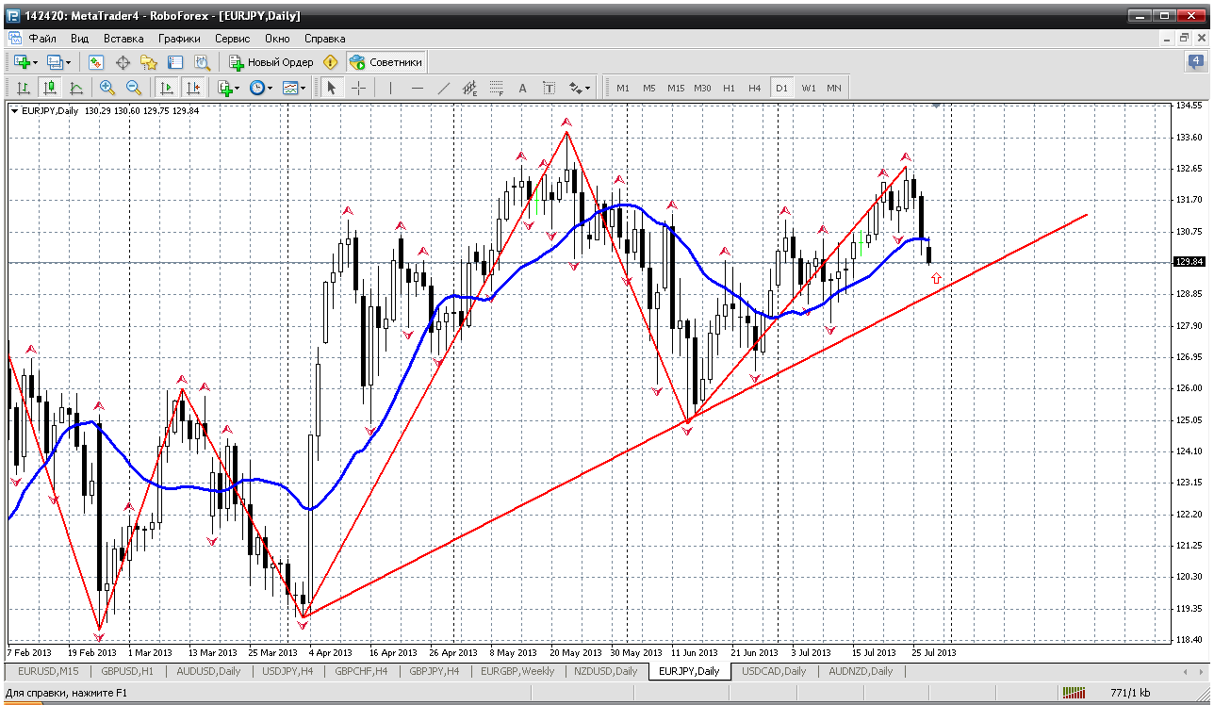Open the MetaEditor yellow diamond icon

click(330, 62)
